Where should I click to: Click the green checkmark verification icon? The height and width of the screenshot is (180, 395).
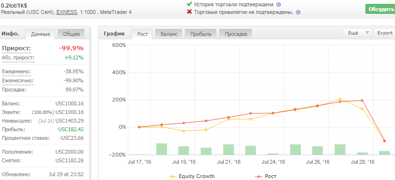189,4
